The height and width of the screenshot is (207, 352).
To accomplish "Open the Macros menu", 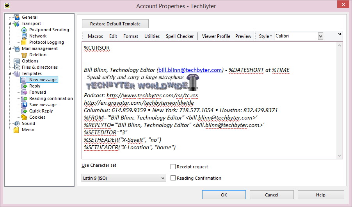I will tap(95, 36).
